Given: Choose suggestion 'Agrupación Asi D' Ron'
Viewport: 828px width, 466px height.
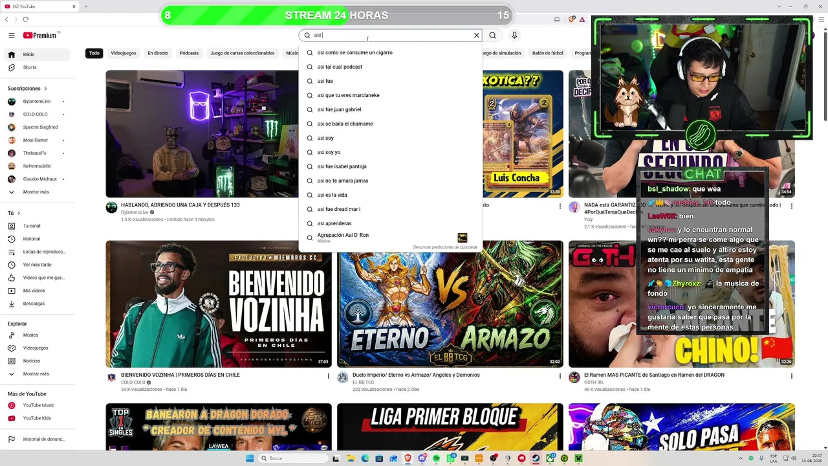Looking at the screenshot, I should (x=391, y=238).
